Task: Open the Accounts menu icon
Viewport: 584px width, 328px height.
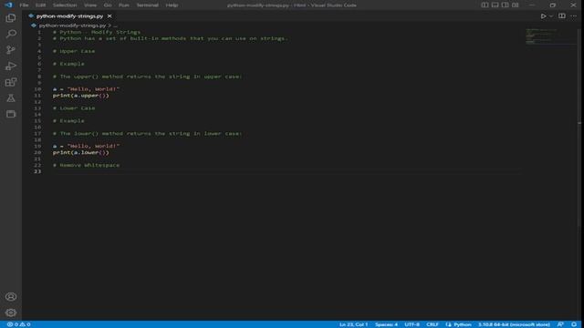Action: 11,297
